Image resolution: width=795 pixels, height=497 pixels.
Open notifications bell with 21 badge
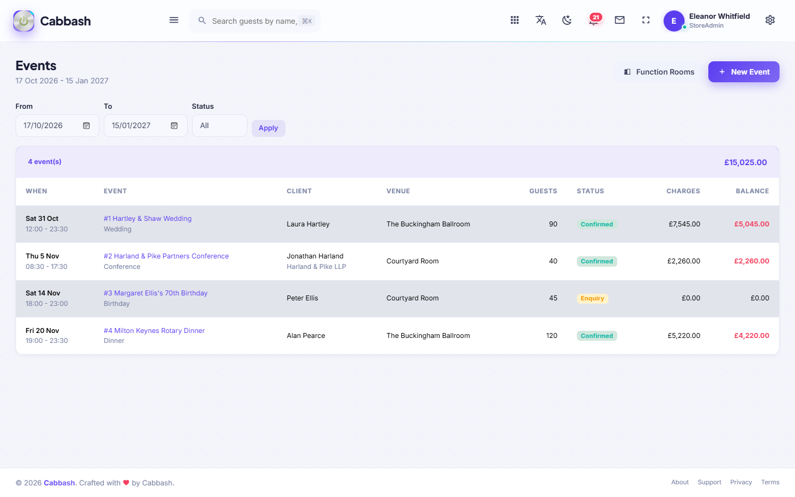(x=594, y=20)
